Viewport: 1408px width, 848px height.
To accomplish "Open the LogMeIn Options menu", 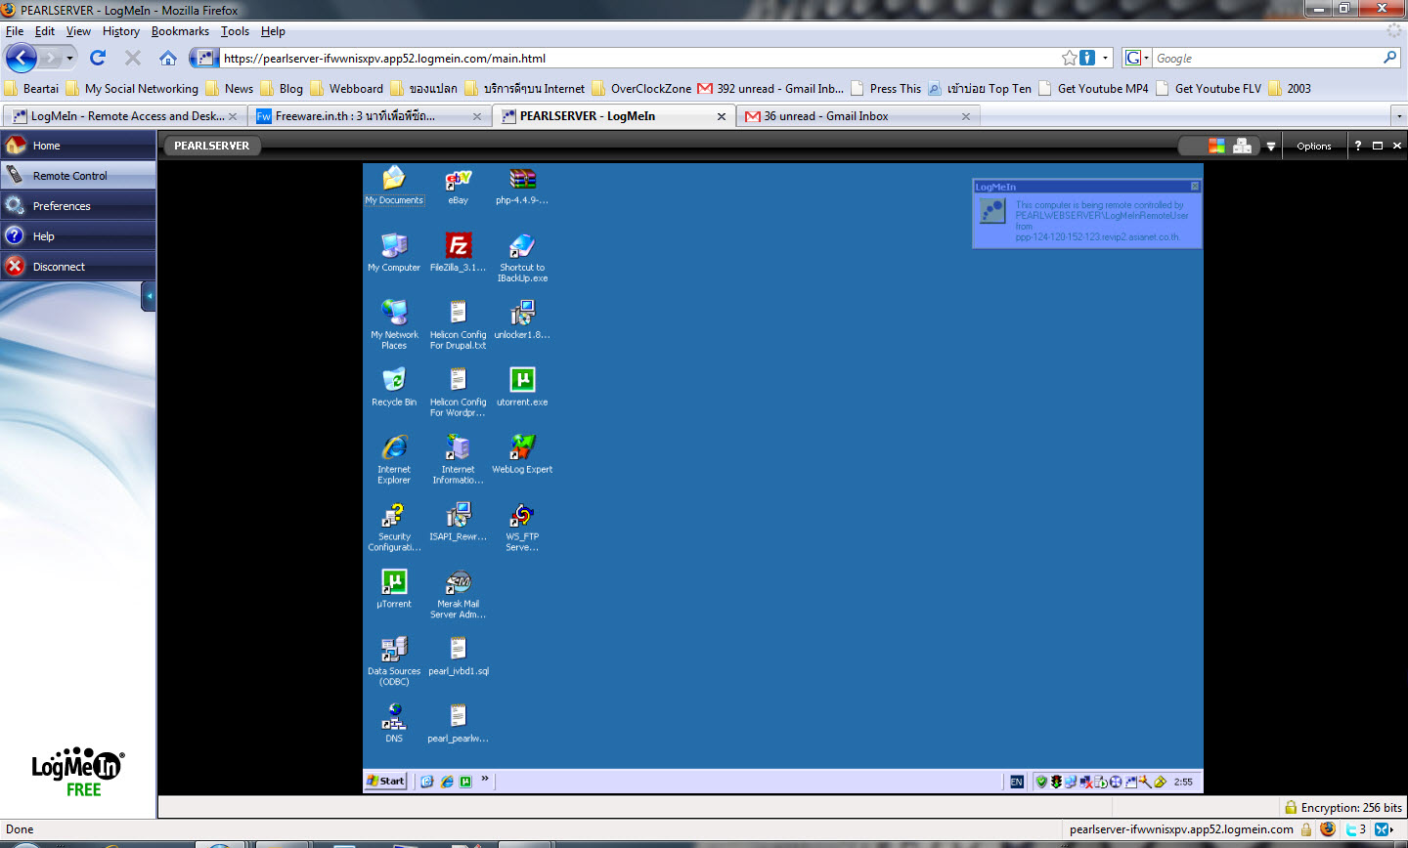I will (x=1314, y=146).
